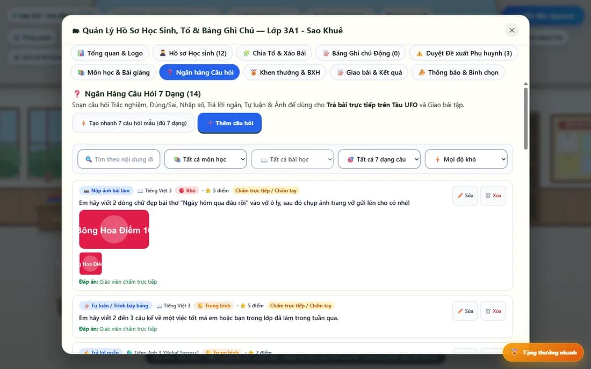Click the Tặng thưởng nhanh button

coord(543,352)
